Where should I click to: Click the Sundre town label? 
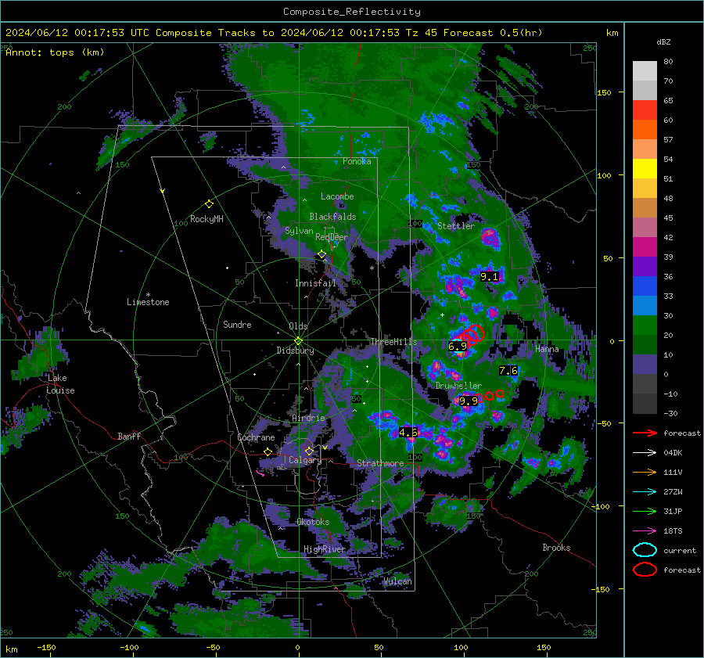coord(237,325)
